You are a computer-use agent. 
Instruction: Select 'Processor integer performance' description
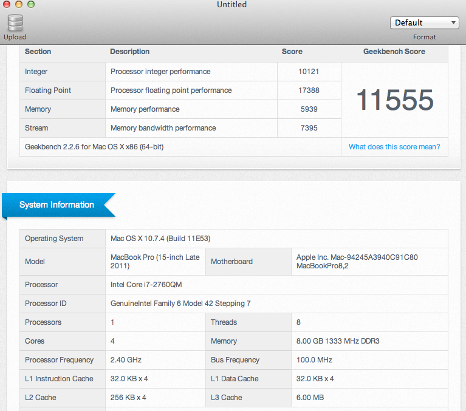160,72
